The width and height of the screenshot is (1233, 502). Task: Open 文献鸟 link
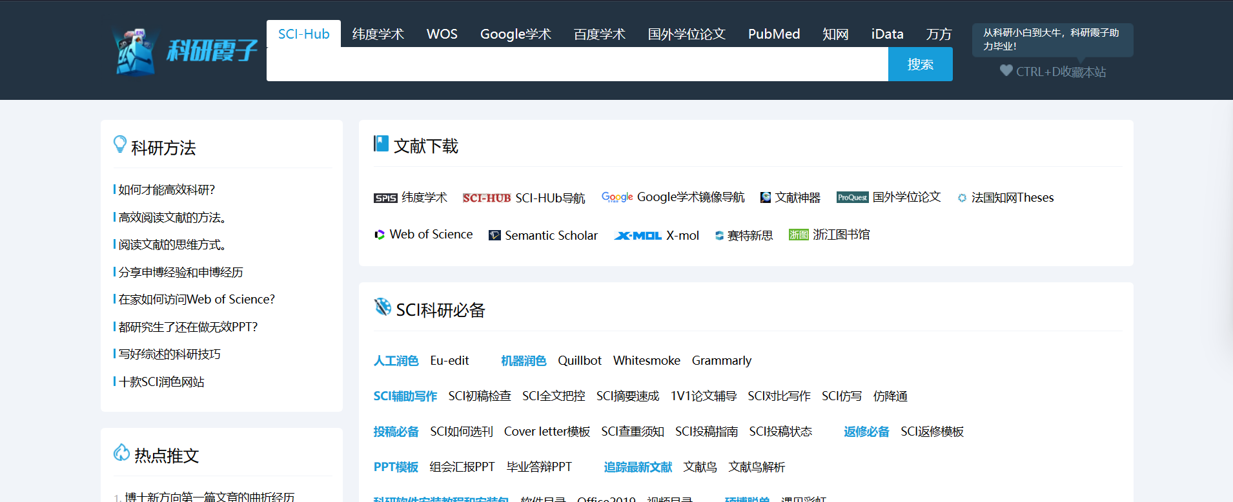coord(700,467)
